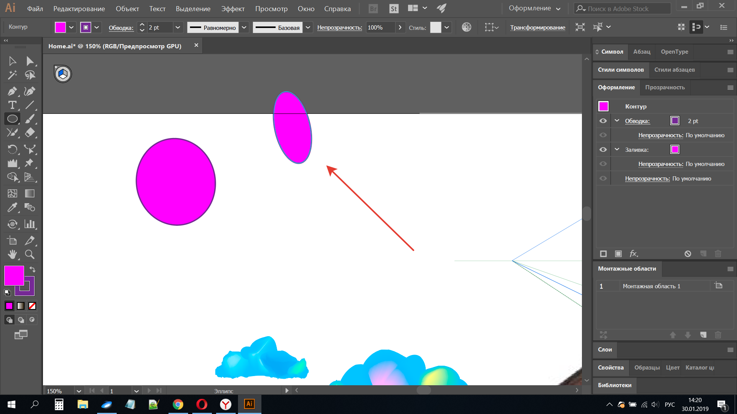Select the Column Graph tool
This screenshot has height=414, width=737.
point(30,224)
